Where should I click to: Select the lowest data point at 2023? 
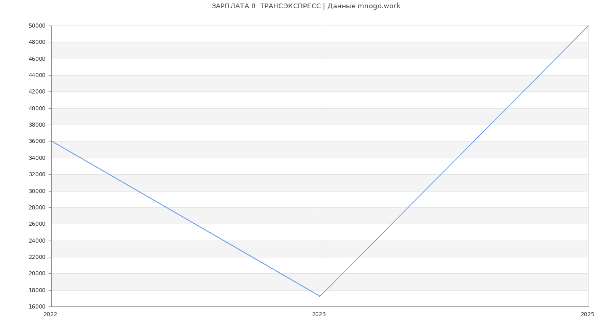pos(320,296)
